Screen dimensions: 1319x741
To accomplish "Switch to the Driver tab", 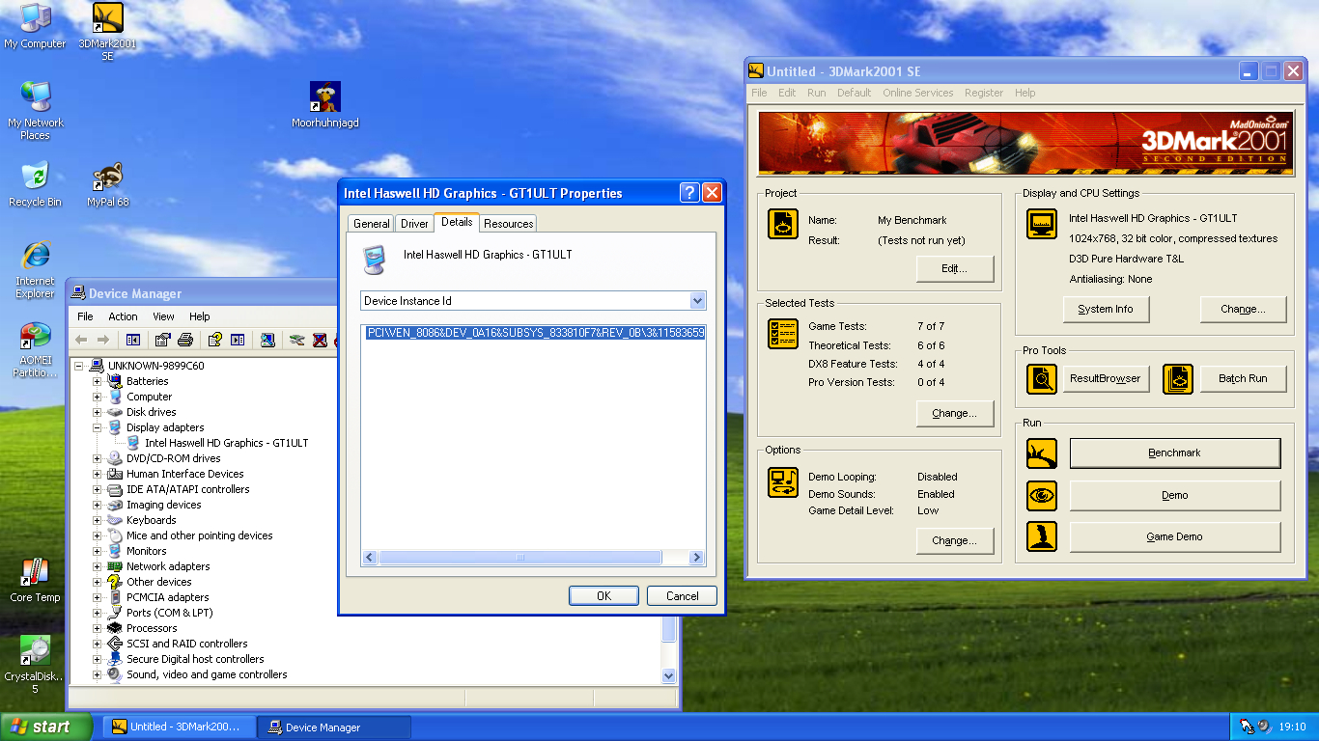I will click(x=415, y=224).
